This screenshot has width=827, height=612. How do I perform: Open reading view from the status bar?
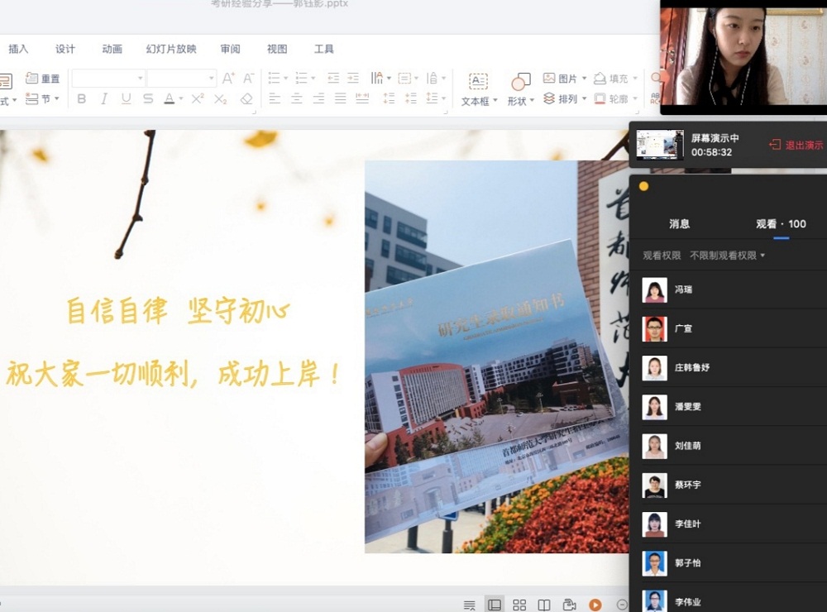(544, 605)
